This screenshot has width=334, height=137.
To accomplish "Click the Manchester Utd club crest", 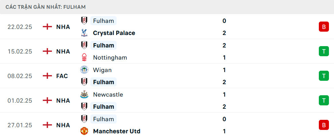I will pos(84,131).
